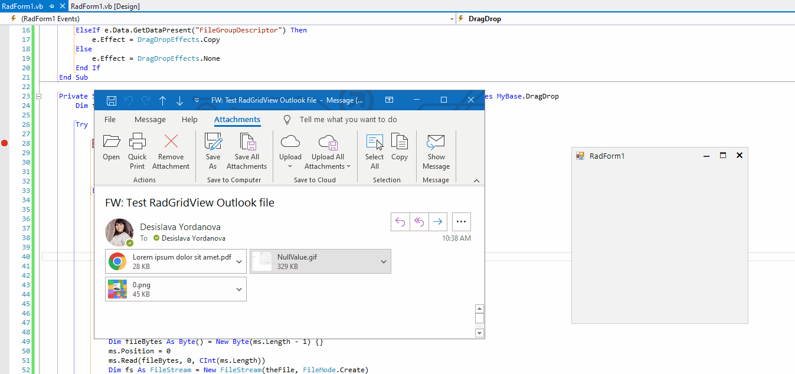Click the Redo icon in Outlook title bar

[146, 100]
